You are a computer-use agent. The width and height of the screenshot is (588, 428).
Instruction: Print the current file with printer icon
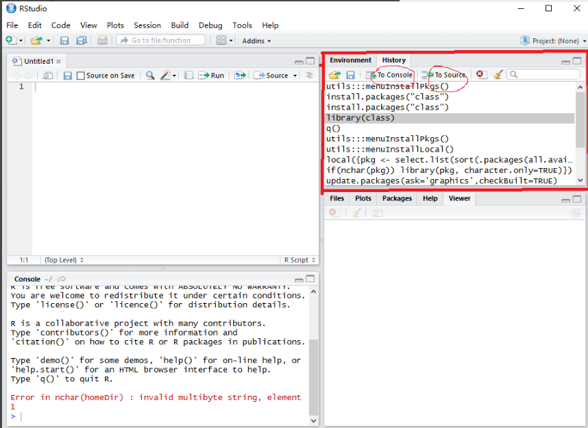[x=102, y=40]
